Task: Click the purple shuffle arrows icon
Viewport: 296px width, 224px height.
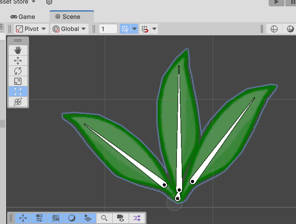Action: pyautogui.click(x=137, y=218)
